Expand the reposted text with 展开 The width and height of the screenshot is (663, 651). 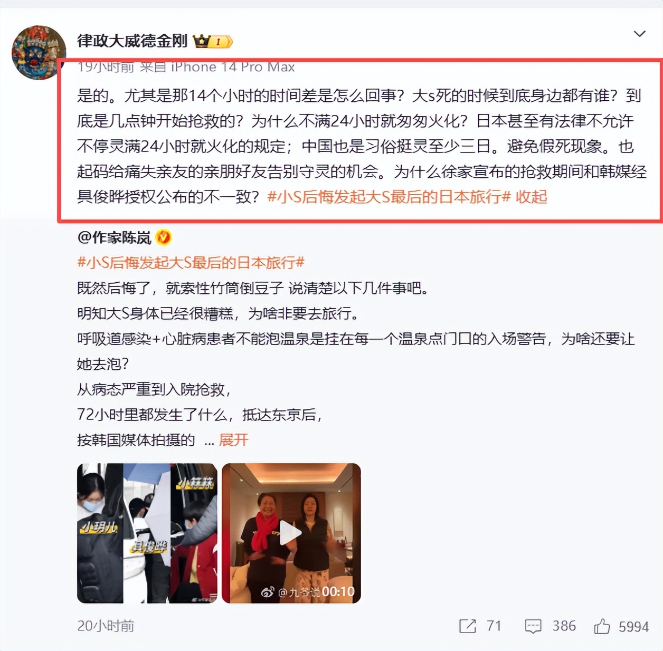tap(233, 440)
